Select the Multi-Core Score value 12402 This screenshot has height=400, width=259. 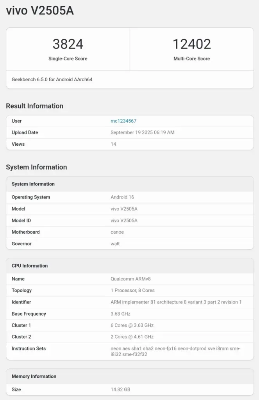tap(192, 44)
